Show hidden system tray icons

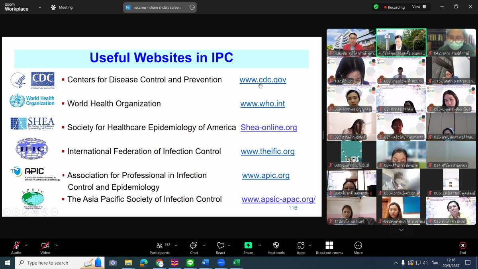pos(396,263)
